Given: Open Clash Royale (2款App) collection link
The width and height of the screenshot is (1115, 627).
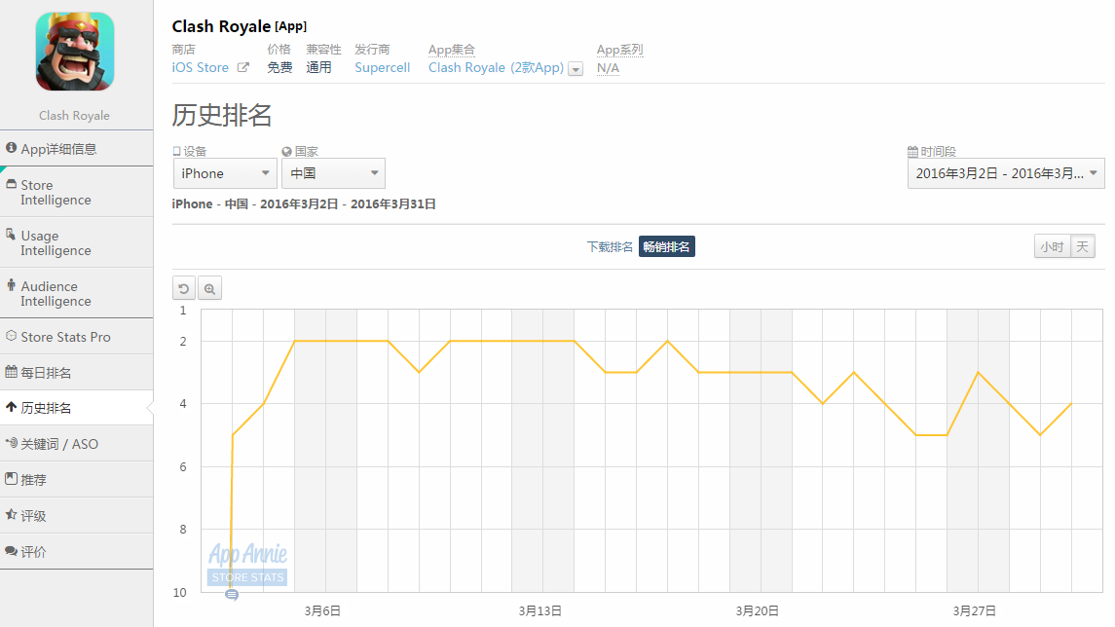Looking at the screenshot, I should coord(496,67).
